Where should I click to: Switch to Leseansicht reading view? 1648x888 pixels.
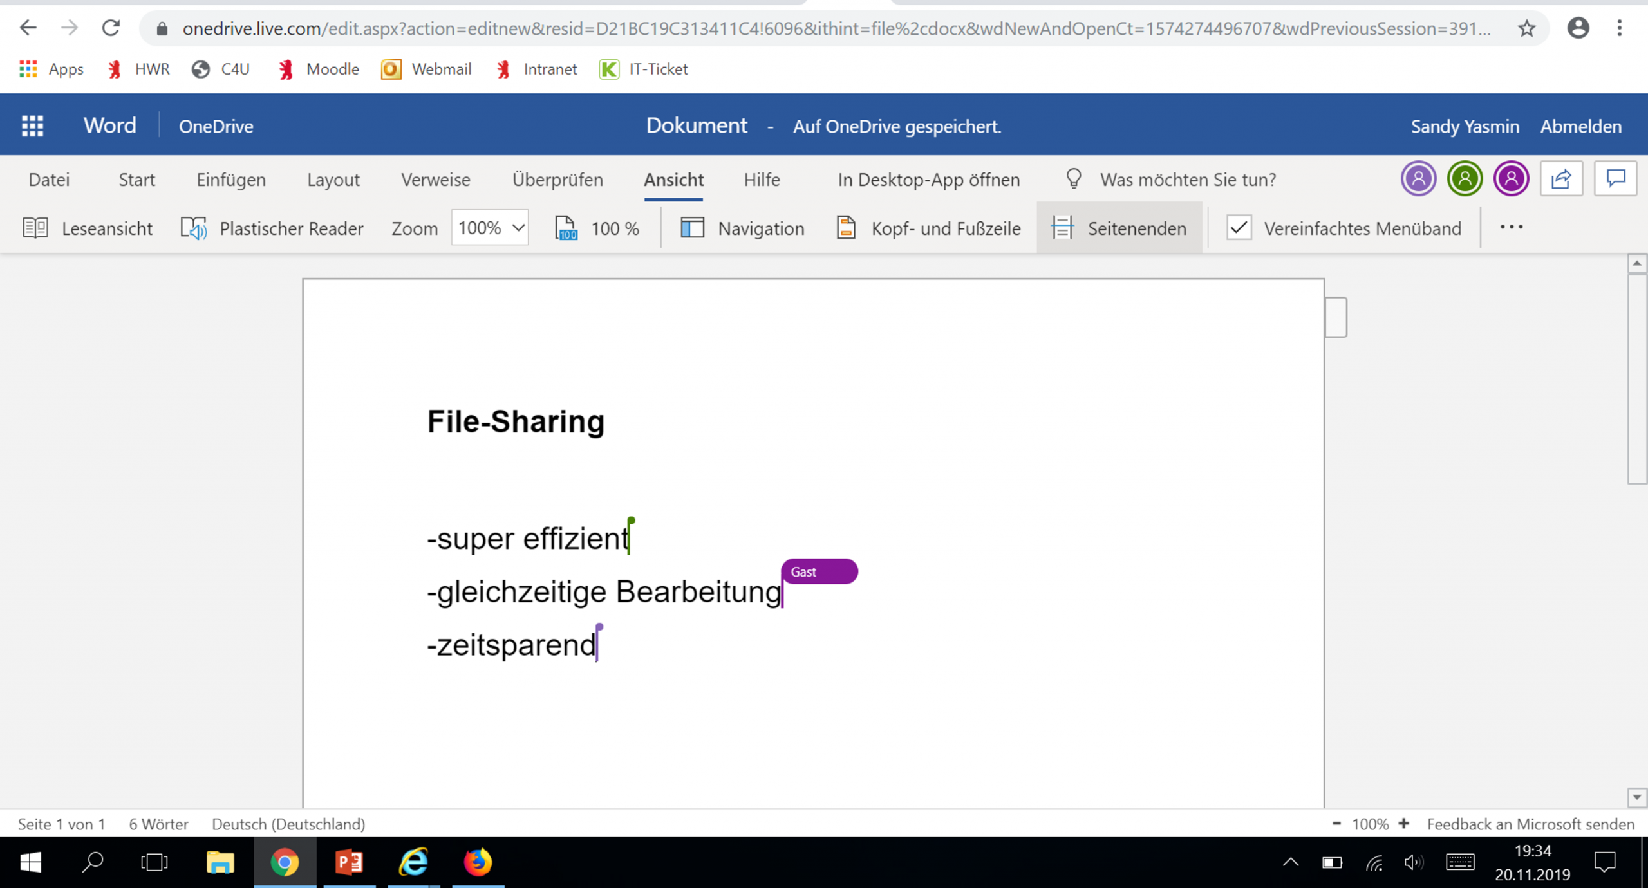click(88, 228)
